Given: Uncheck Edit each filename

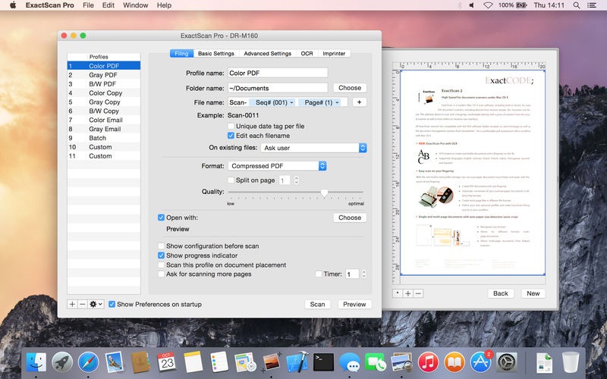Looking at the screenshot, I should pos(231,136).
